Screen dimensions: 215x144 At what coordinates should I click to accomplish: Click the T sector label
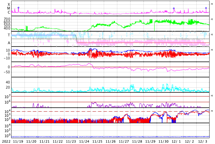(9, 35)
